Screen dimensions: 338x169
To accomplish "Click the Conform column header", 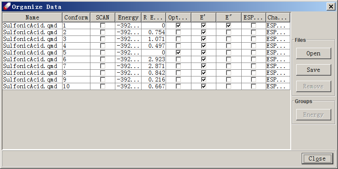I will coord(76,17).
